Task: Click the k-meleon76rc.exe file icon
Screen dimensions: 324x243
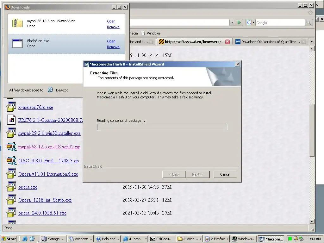Action: (x=11, y=107)
